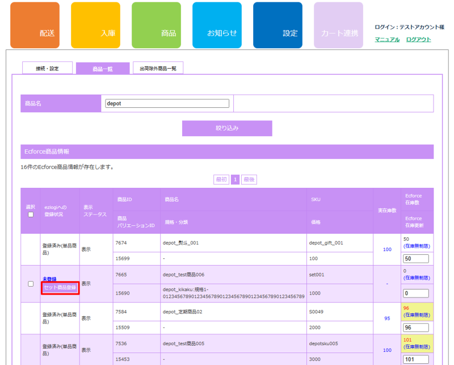Open the orange 配送 navigation tile
The height and width of the screenshot is (365, 454).
pos(35,26)
